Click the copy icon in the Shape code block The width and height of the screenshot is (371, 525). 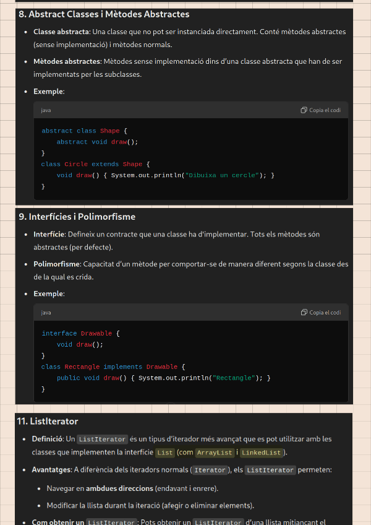[x=304, y=110]
